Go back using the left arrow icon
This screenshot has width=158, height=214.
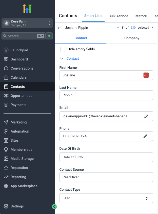[60, 28]
